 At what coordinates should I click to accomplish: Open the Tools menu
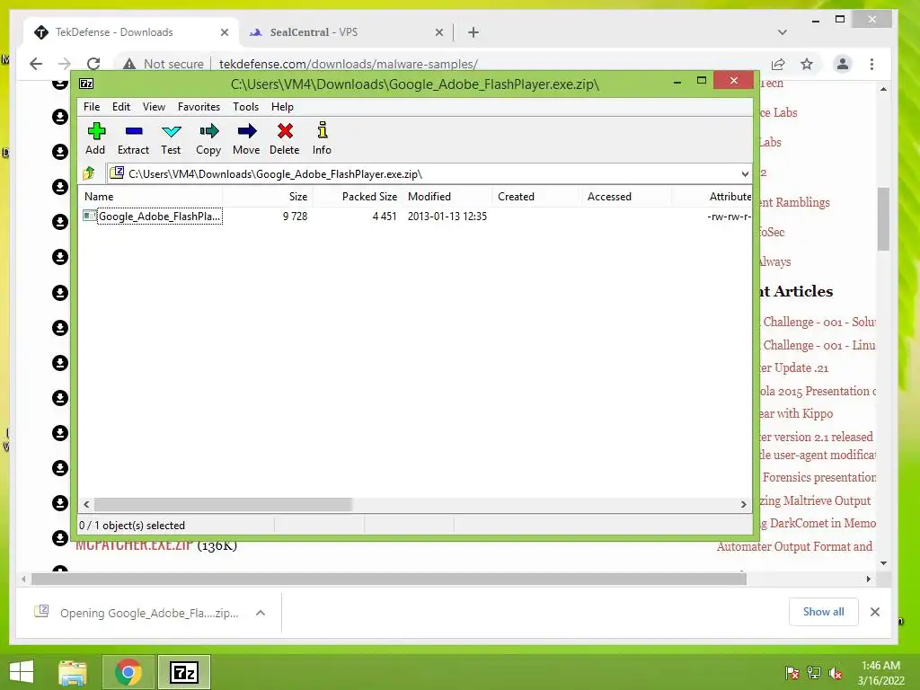[245, 107]
